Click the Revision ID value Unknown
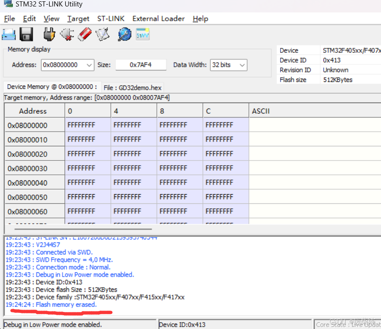381x329 pixels. click(335, 70)
